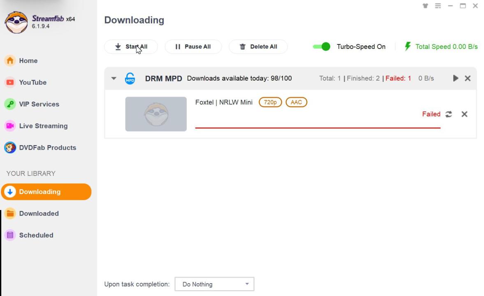484x296 pixels.
Task: Click the Downloading arrow icon
Action: [10, 192]
